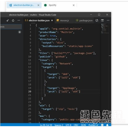Click the commit checkmark icon
Image resolution: width=128 pixels, height=127 pixels.
coord(8,20)
